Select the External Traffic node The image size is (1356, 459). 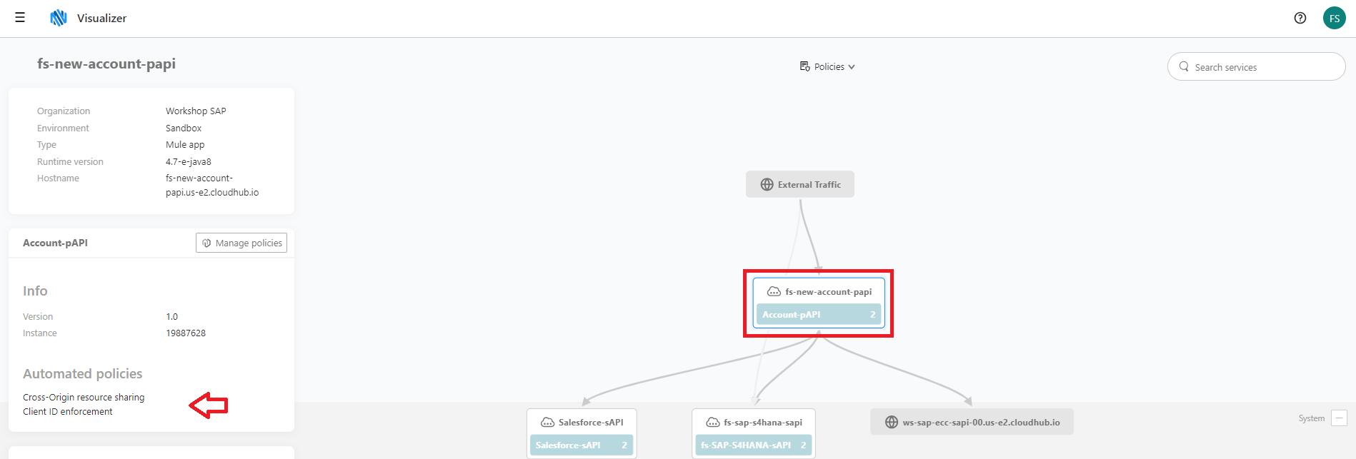coord(800,184)
